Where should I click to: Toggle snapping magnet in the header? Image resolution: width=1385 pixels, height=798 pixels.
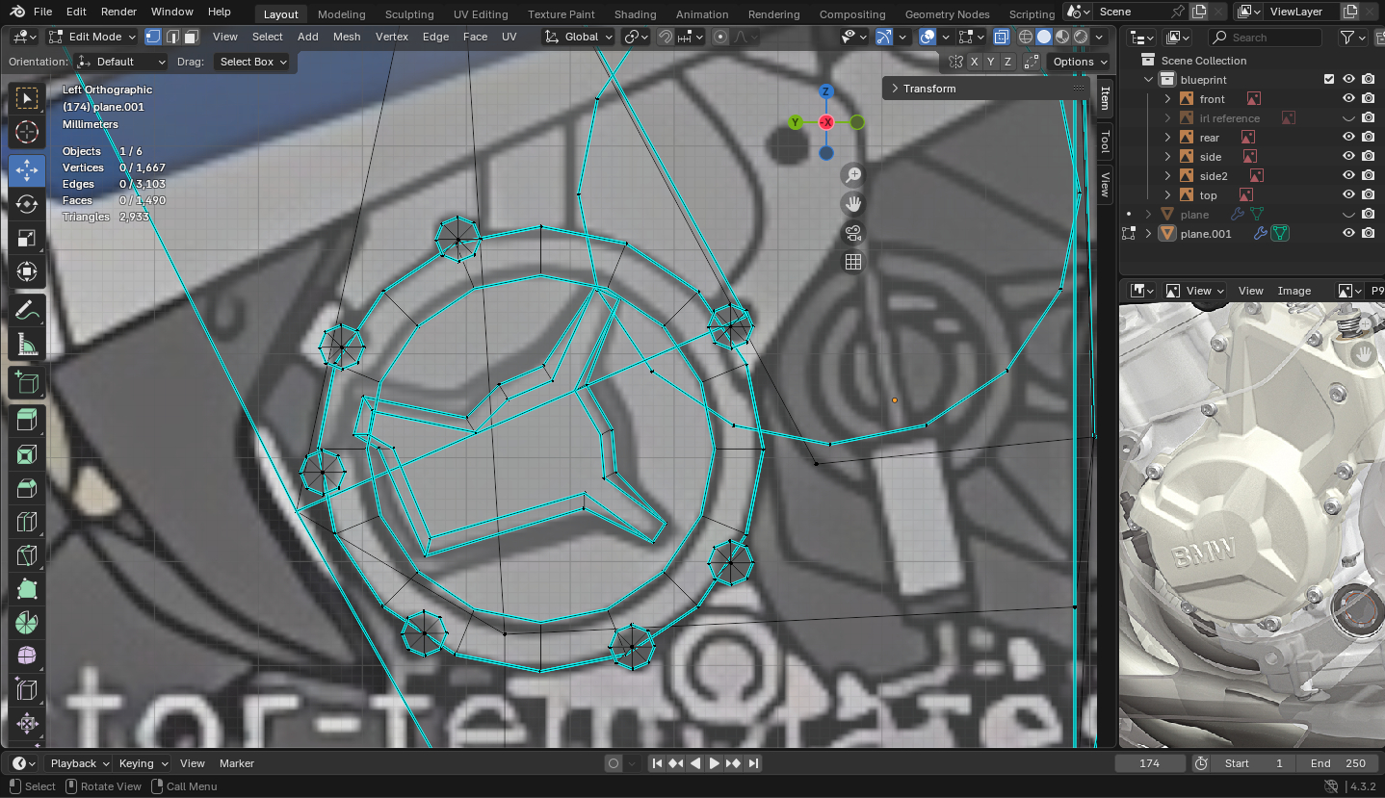pos(666,37)
